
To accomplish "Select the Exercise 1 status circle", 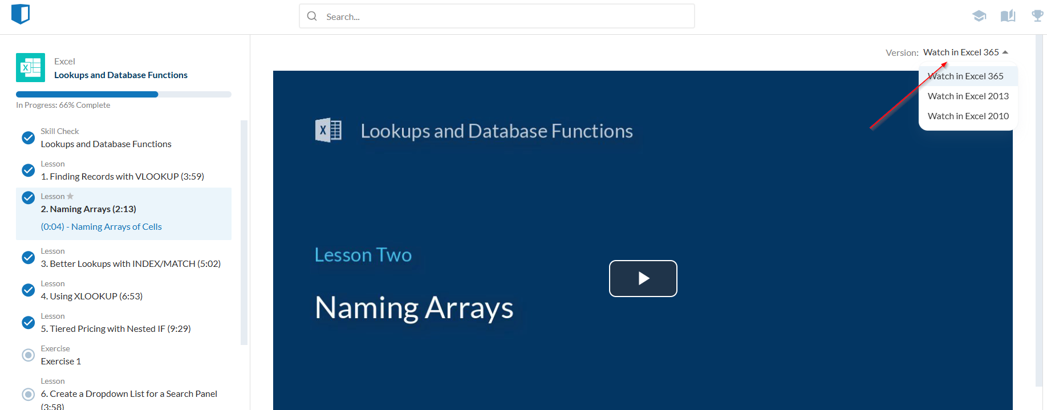I will coord(28,355).
